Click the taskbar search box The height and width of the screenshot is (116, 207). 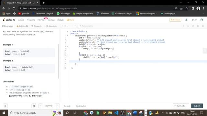36,113
